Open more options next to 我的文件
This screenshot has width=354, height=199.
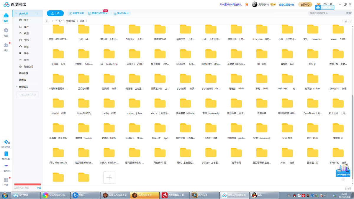[x=37, y=14]
